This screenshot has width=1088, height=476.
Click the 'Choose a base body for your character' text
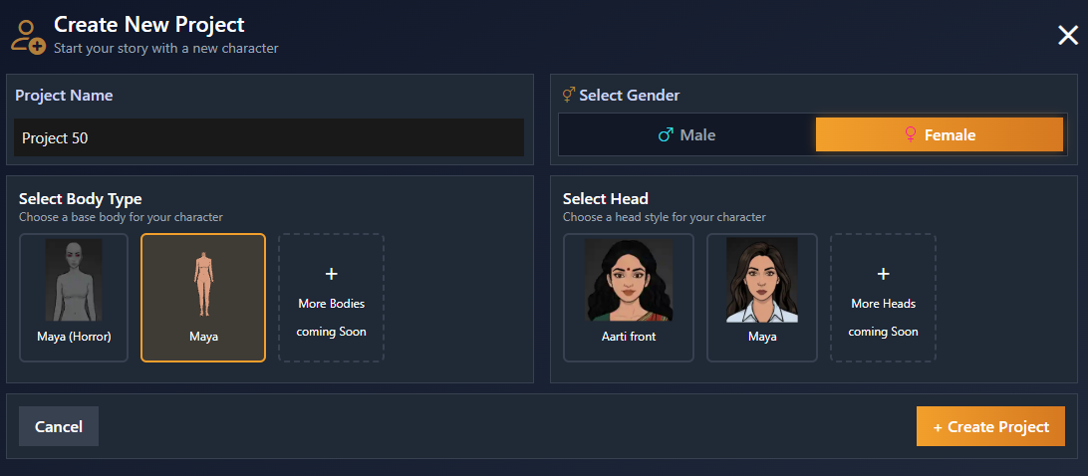[x=121, y=217]
